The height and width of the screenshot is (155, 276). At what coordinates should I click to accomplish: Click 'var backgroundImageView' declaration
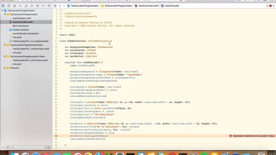(x=89, y=47)
